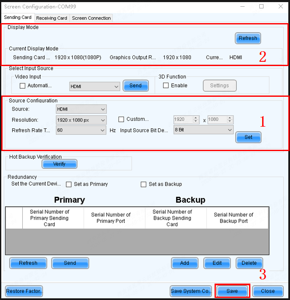Decrease custom width with down spinner arrow

tap(196, 121)
